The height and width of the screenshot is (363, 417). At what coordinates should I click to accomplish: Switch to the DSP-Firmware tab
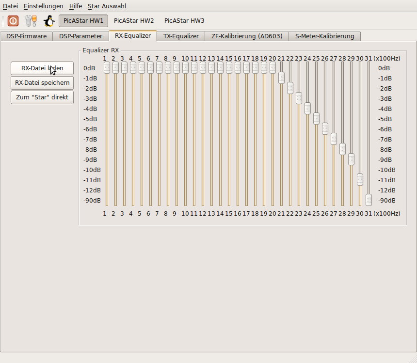[26, 36]
